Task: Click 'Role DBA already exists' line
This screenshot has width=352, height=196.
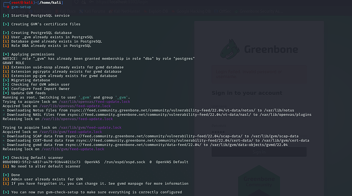Action: [x=47, y=46]
